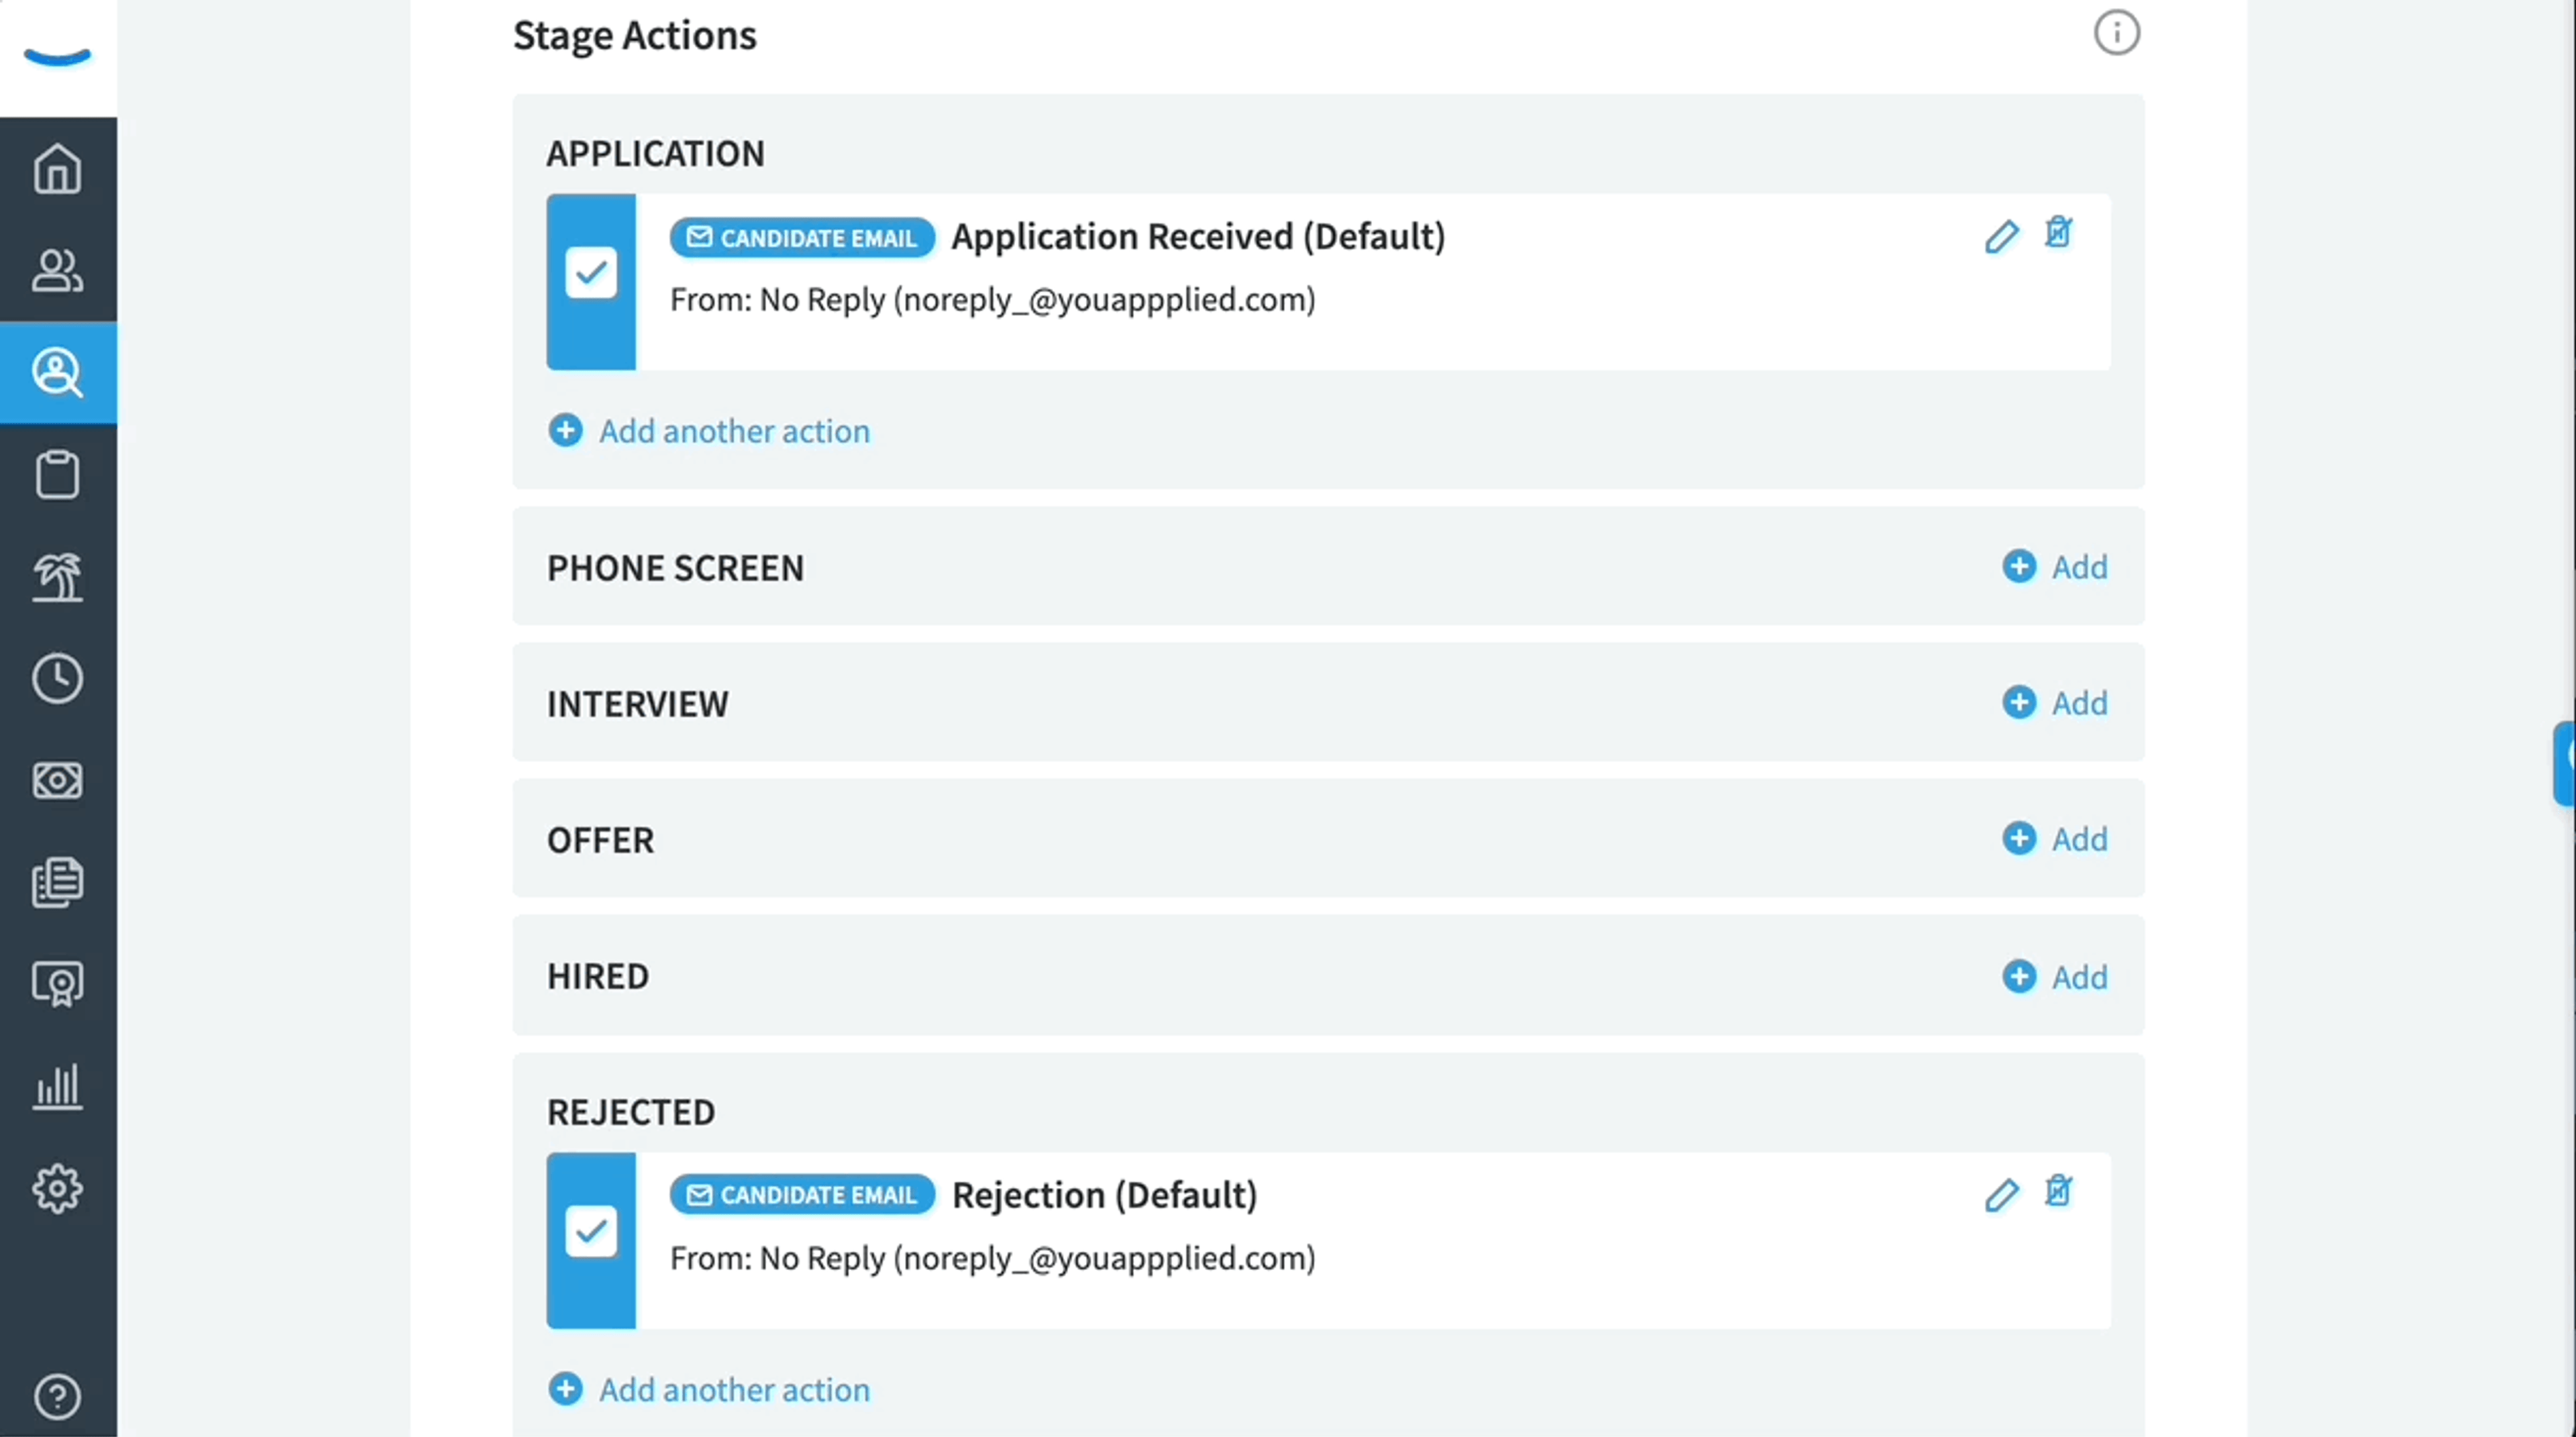Add an action to Interview stage
Image resolution: width=2576 pixels, height=1437 pixels.
pyautogui.click(x=2055, y=703)
